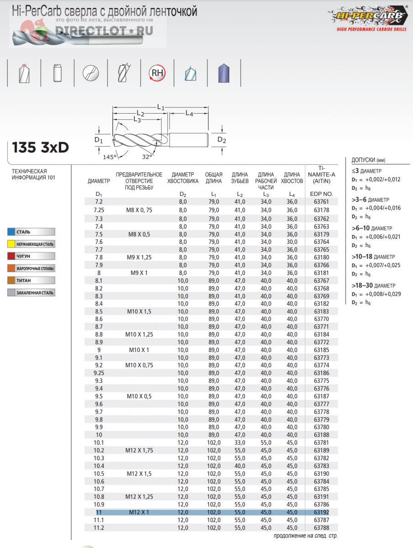Image resolution: width=413 pixels, height=548 pixels.
Task: Select the round cross-section icon with diagonal line
Action: click(x=90, y=73)
